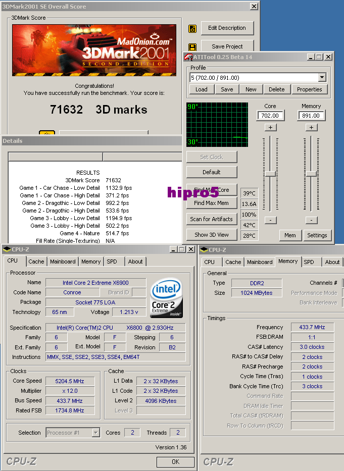This screenshot has width=344, height=471.
Task: Click the Default clocks button
Action: tap(211, 172)
